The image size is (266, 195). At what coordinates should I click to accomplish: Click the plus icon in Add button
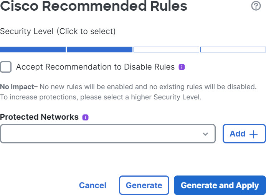click(254, 134)
